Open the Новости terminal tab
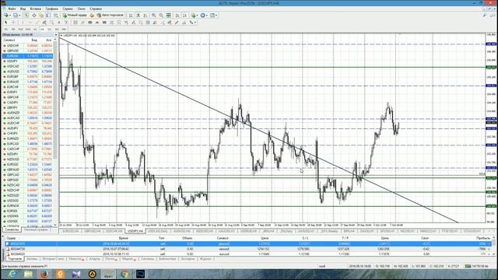The image size is (498, 280). (x=76, y=259)
